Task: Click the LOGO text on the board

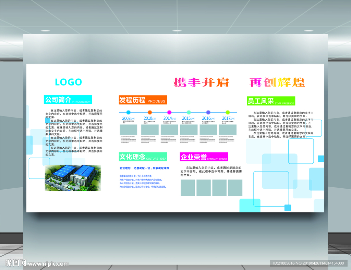Action: tap(69, 82)
